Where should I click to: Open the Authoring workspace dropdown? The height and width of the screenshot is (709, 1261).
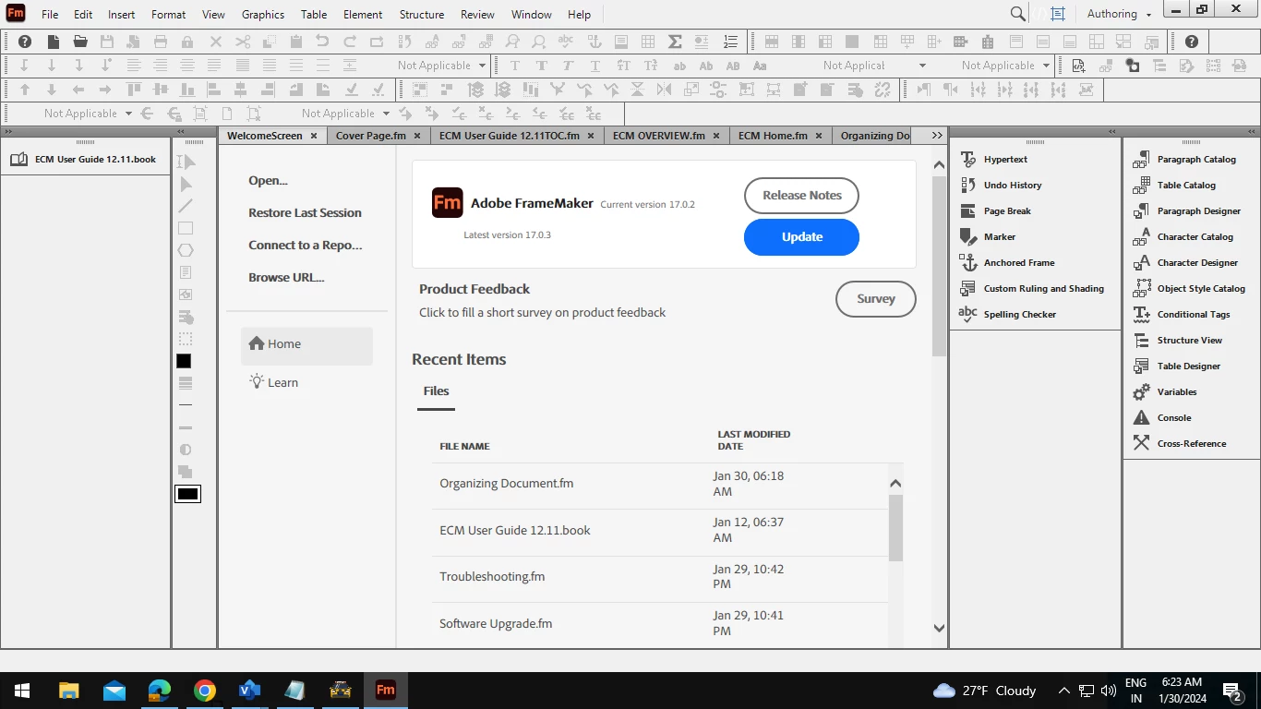(x=1119, y=14)
